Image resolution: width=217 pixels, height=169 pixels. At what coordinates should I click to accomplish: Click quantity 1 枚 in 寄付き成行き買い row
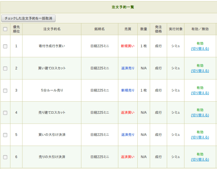coord(144,46)
